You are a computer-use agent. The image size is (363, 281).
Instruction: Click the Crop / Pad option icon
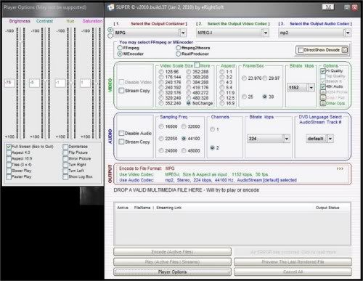323,98
